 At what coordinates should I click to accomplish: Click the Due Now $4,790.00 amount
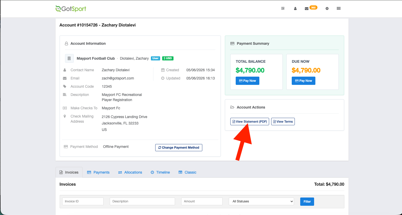[306, 70]
